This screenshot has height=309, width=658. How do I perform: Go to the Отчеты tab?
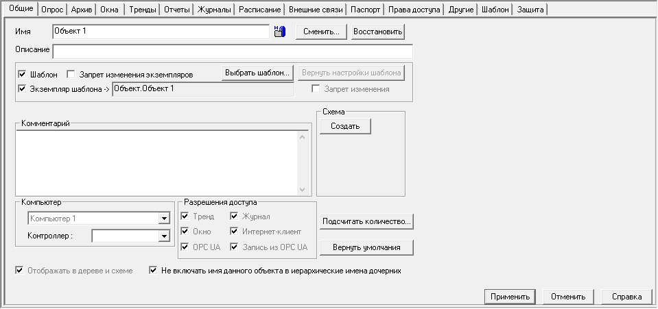(x=176, y=9)
